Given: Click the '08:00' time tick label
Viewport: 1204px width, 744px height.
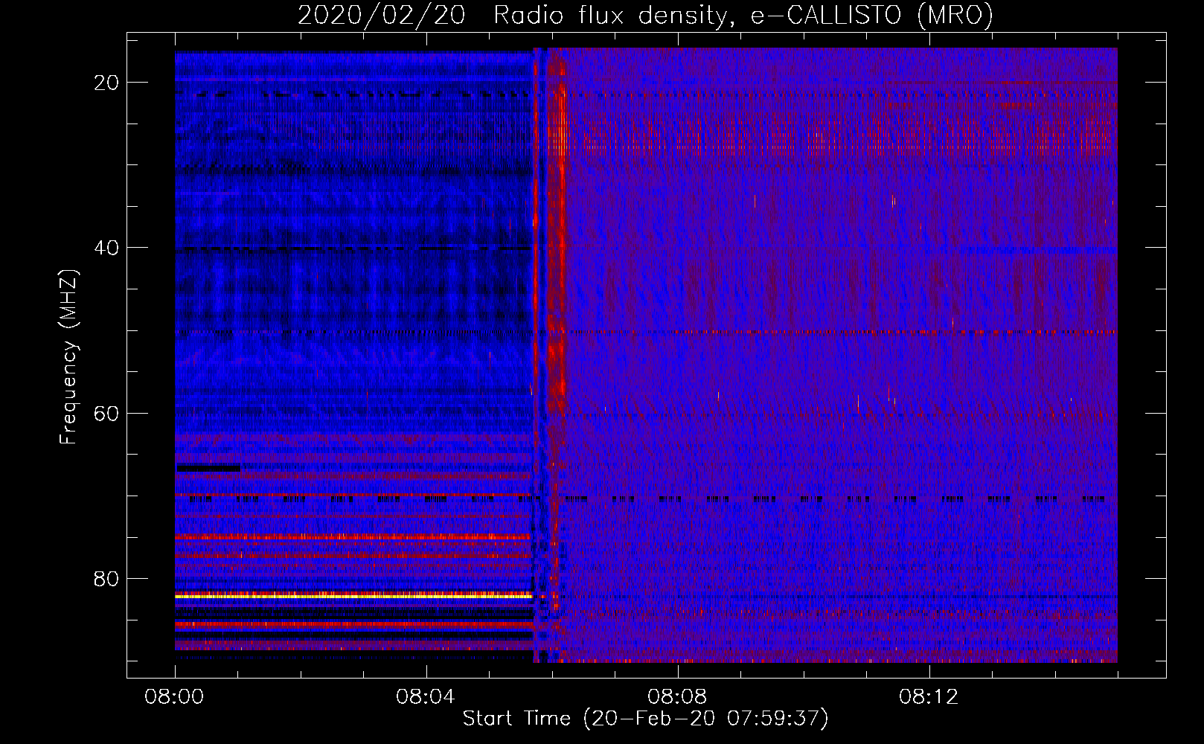Looking at the screenshot, I should tap(174, 697).
